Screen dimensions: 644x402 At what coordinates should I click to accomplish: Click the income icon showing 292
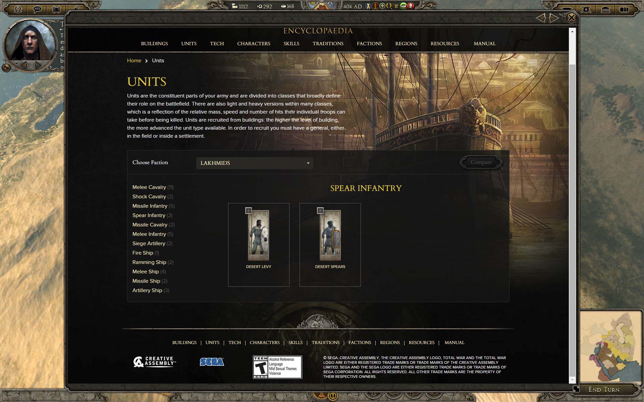(x=260, y=6)
